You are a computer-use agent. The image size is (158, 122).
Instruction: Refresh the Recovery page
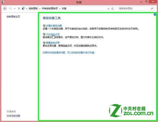coord(112,9)
